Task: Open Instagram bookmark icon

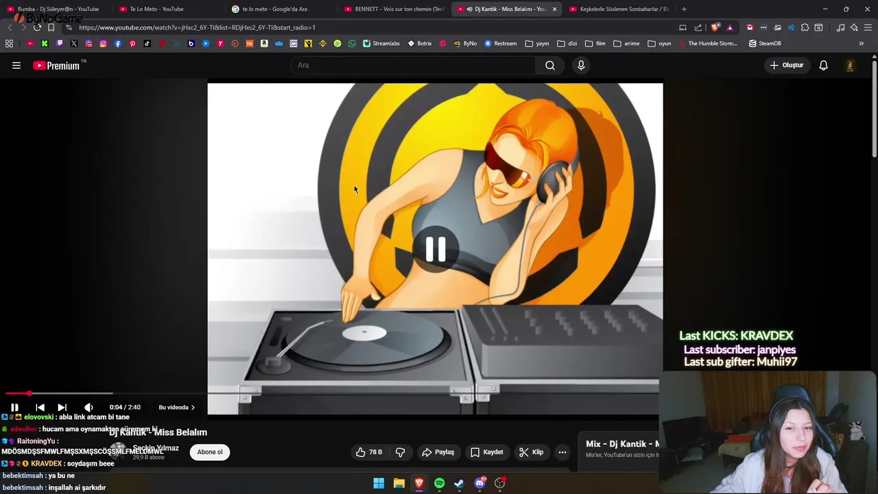Action: [103, 43]
